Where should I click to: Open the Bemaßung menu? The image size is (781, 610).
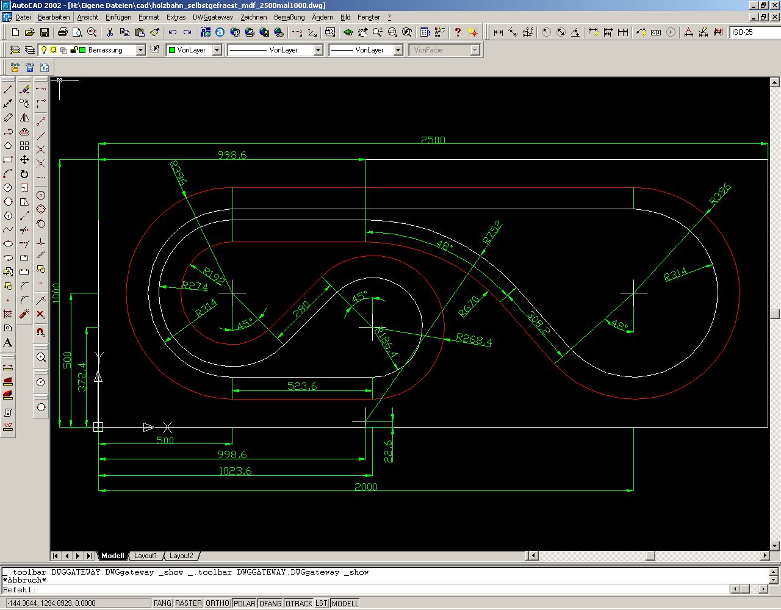(x=289, y=17)
